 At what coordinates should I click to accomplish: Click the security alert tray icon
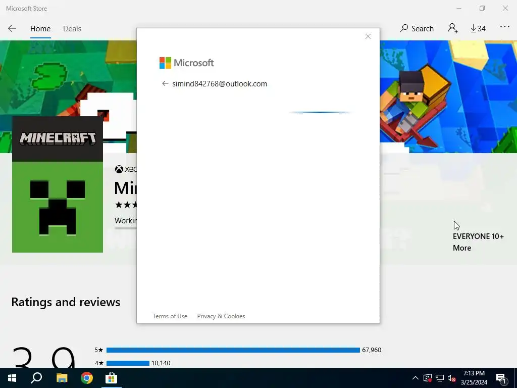pos(427,378)
